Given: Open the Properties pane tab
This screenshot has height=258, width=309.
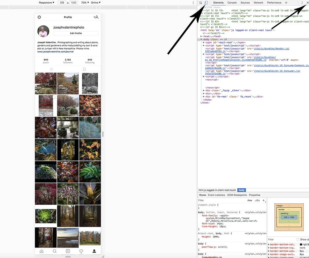Looking at the screenshot, I should 254,195.
